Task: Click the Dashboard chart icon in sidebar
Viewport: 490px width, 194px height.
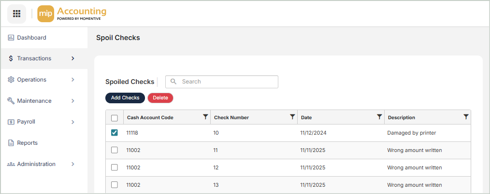Action: click(11, 38)
